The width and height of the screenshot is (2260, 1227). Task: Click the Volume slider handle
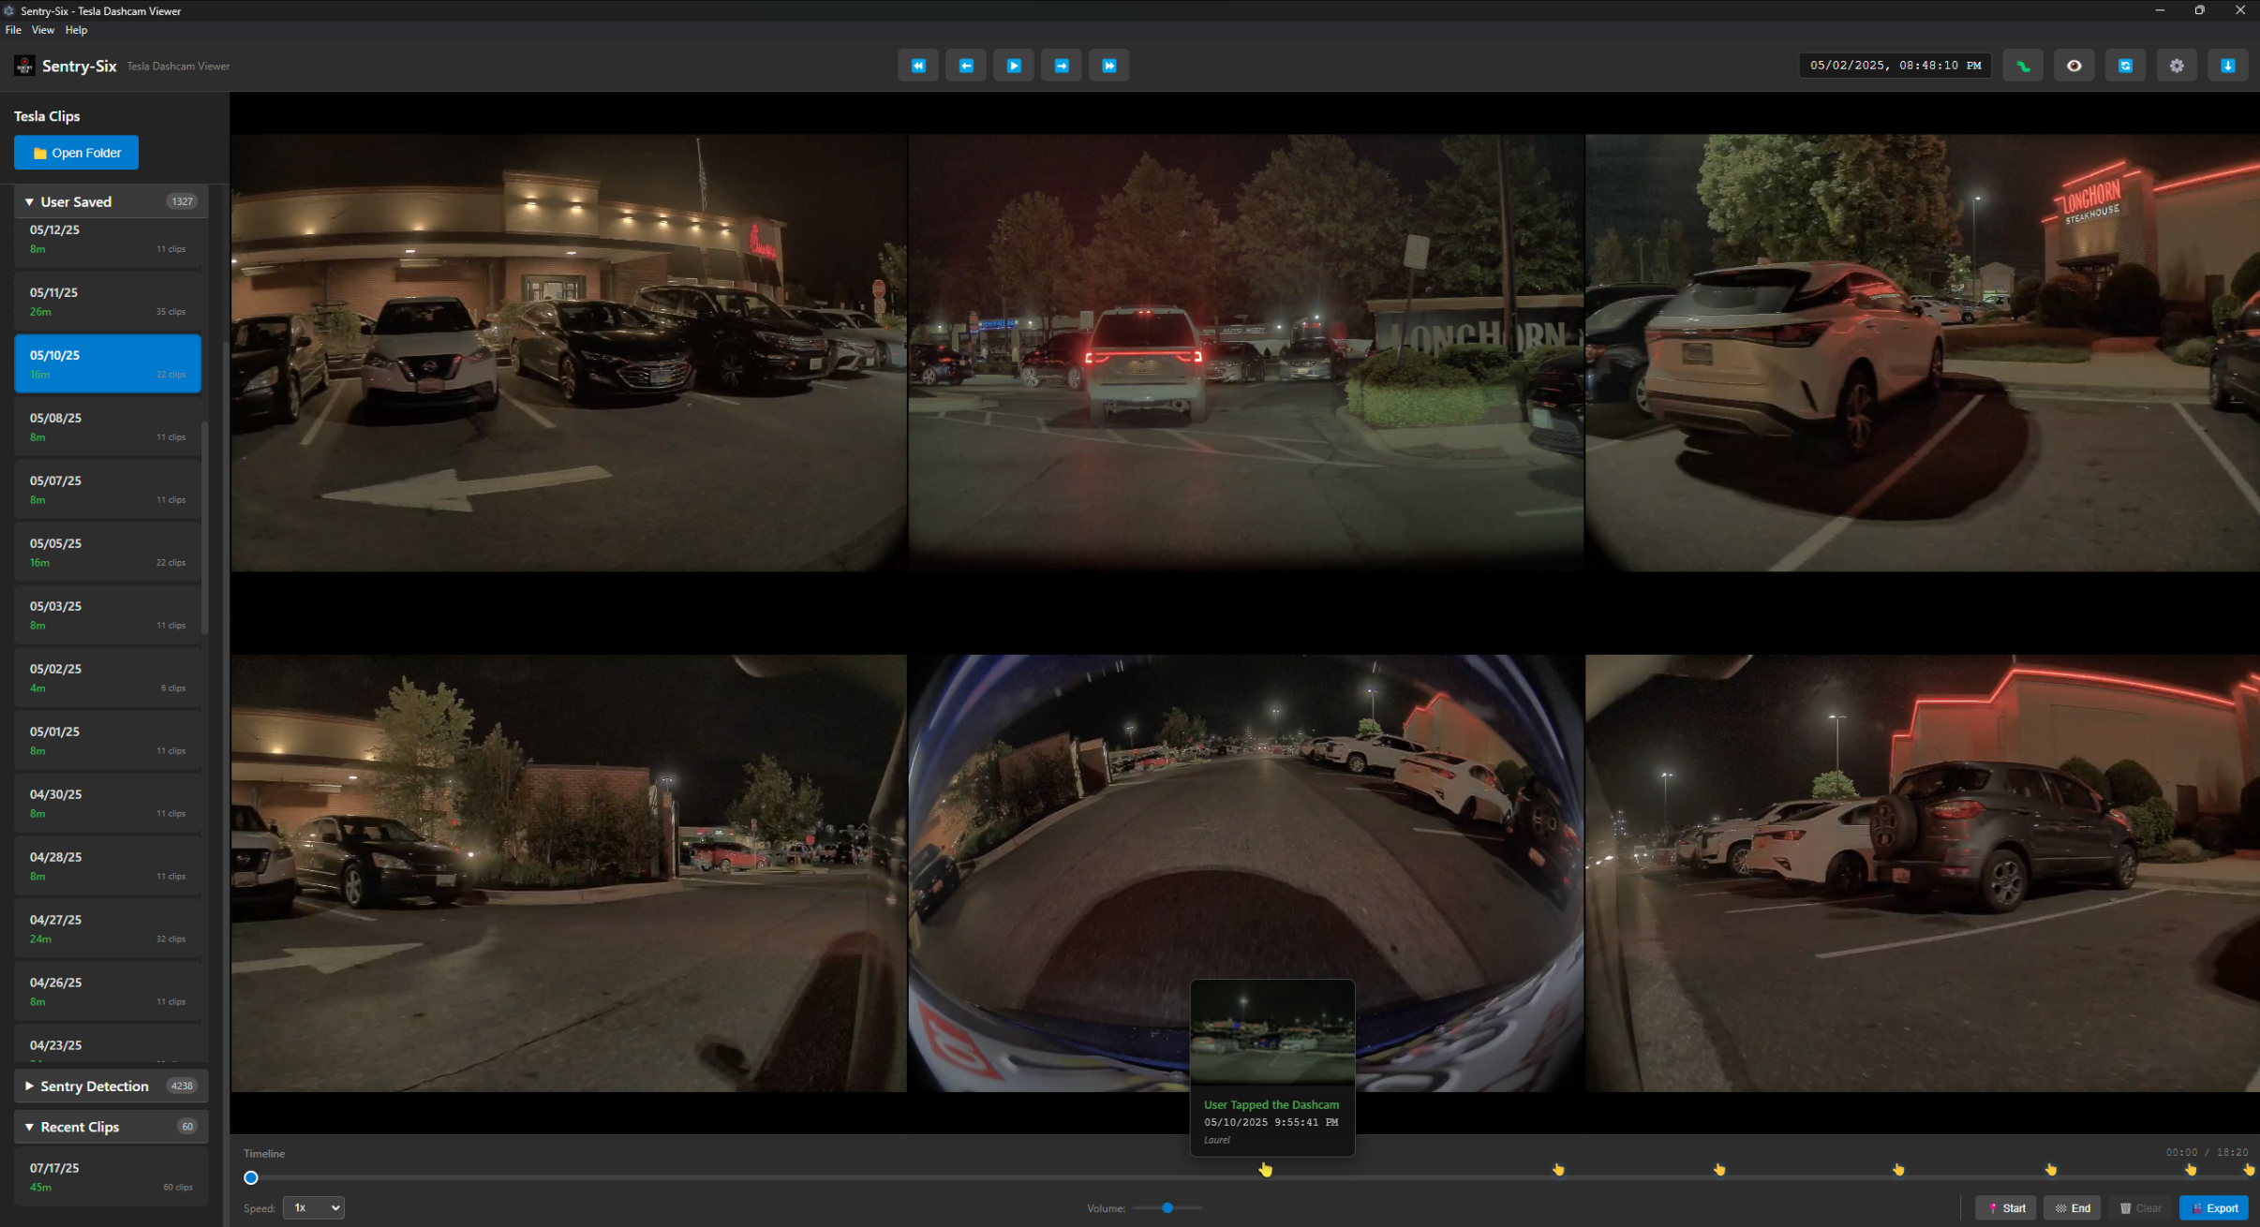1167,1207
